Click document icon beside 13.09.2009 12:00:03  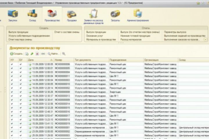[30, 72]
